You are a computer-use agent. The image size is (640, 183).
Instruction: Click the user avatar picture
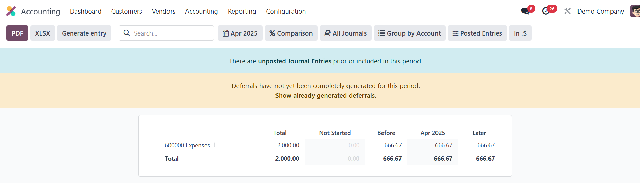click(635, 11)
